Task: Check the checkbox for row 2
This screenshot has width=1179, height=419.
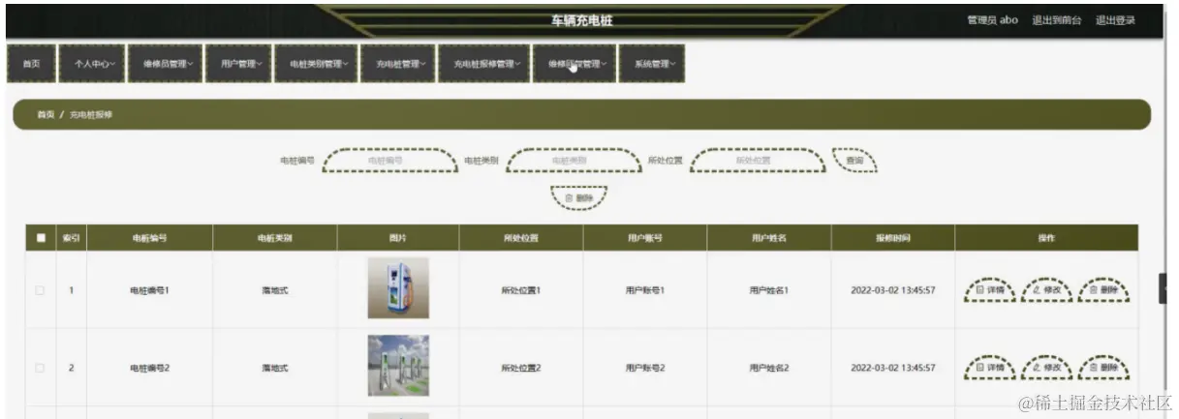Action: click(x=41, y=368)
